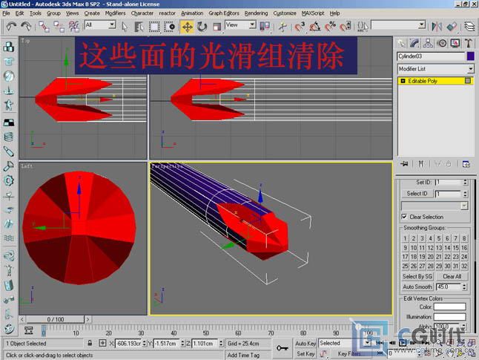
Task: Expand the Editable Poly stack entry
Action: (x=403, y=81)
